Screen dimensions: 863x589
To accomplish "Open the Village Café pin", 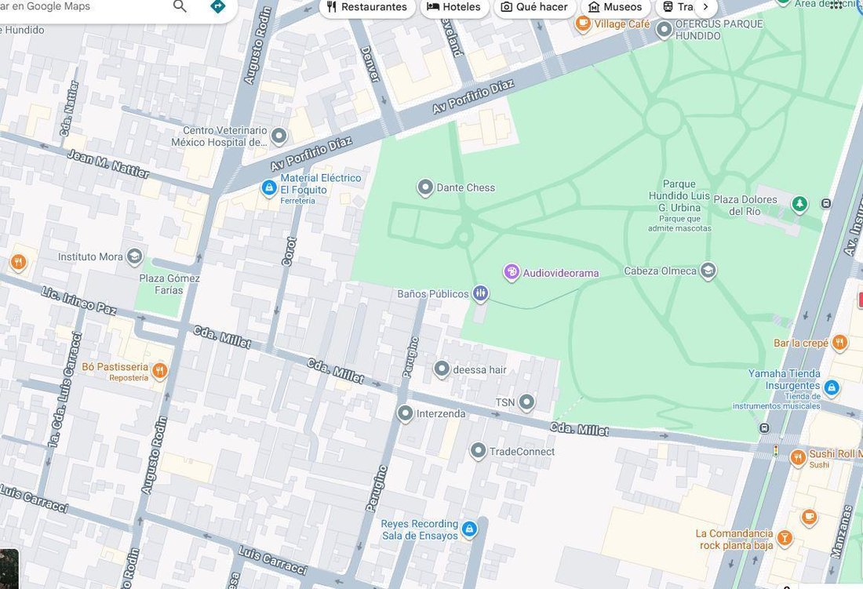I will [583, 24].
